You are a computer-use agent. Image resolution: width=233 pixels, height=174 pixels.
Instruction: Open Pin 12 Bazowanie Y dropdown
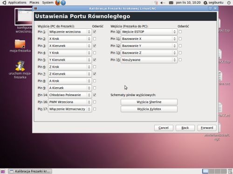pyautogui.click(x=149, y=46)
